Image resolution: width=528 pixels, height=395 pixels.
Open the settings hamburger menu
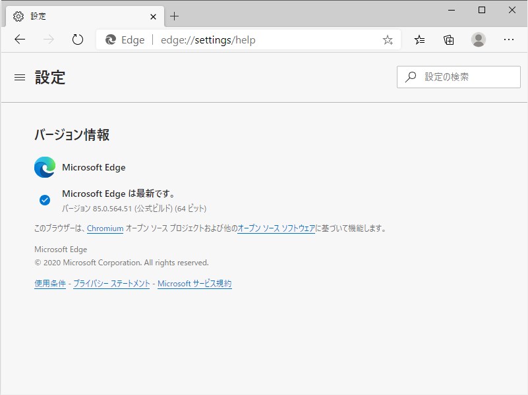(19, 77)
